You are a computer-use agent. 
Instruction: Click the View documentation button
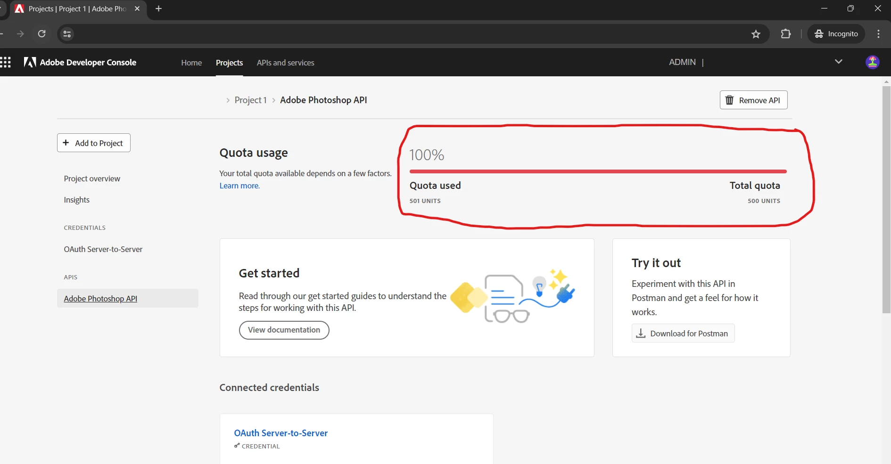coord(284,330)
